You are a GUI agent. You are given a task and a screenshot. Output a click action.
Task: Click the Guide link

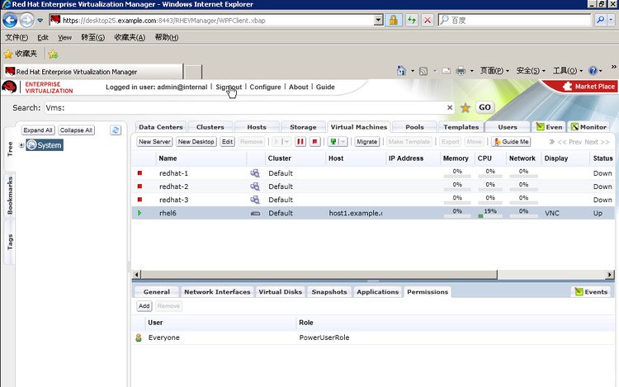(325, 87)
